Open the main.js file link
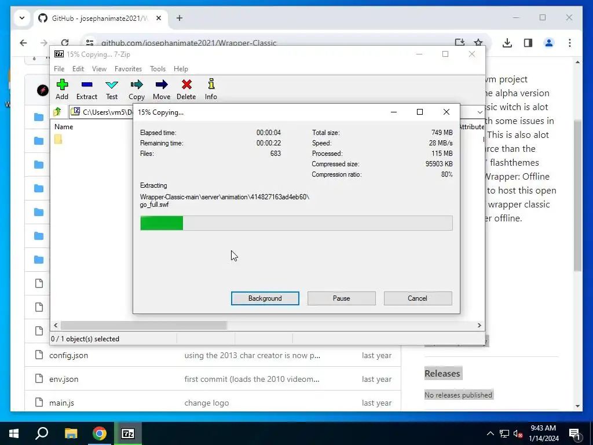The height and width of the screenshot is (445, 593). coord(61,403)
